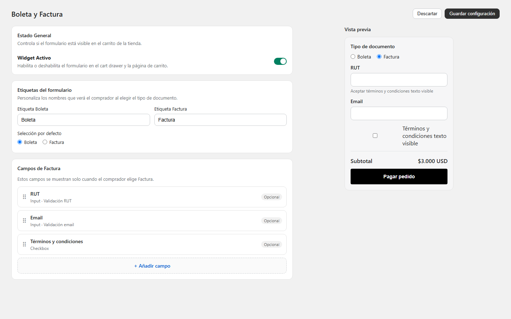The width and height of the screenshot is (511, 319).
Task: Click the Etiquetas del formulario heading
Action: pyautogui.click(x=44, y=90)
